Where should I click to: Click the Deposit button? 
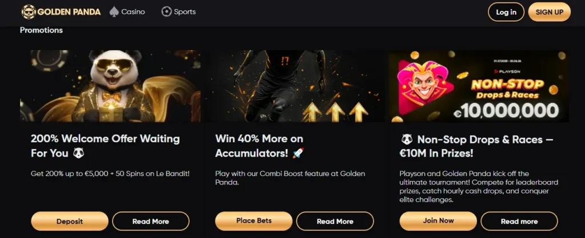click(x=70, y=221)
